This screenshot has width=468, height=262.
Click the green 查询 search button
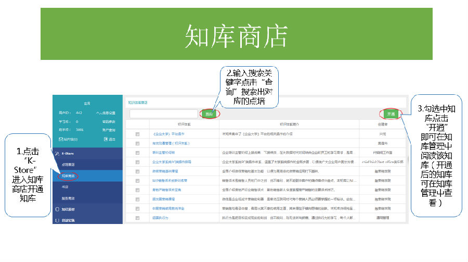[209, 114]
